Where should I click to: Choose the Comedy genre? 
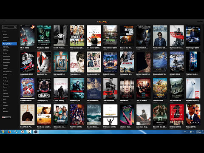tap(6, 65)
